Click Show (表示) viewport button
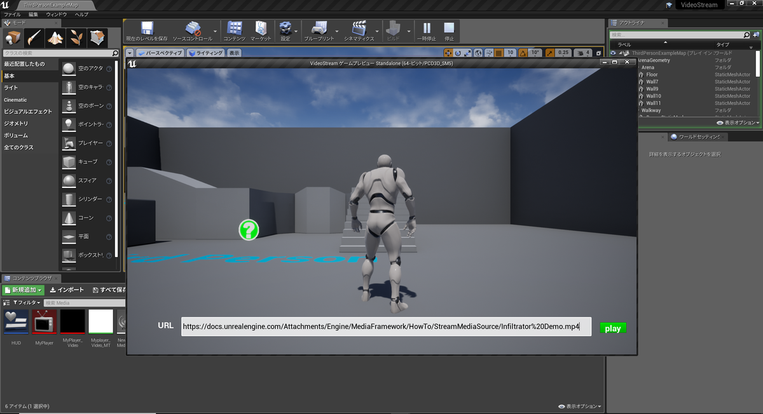Image resolution: width=763 pixels, height=414 pixels. (235, 53)
